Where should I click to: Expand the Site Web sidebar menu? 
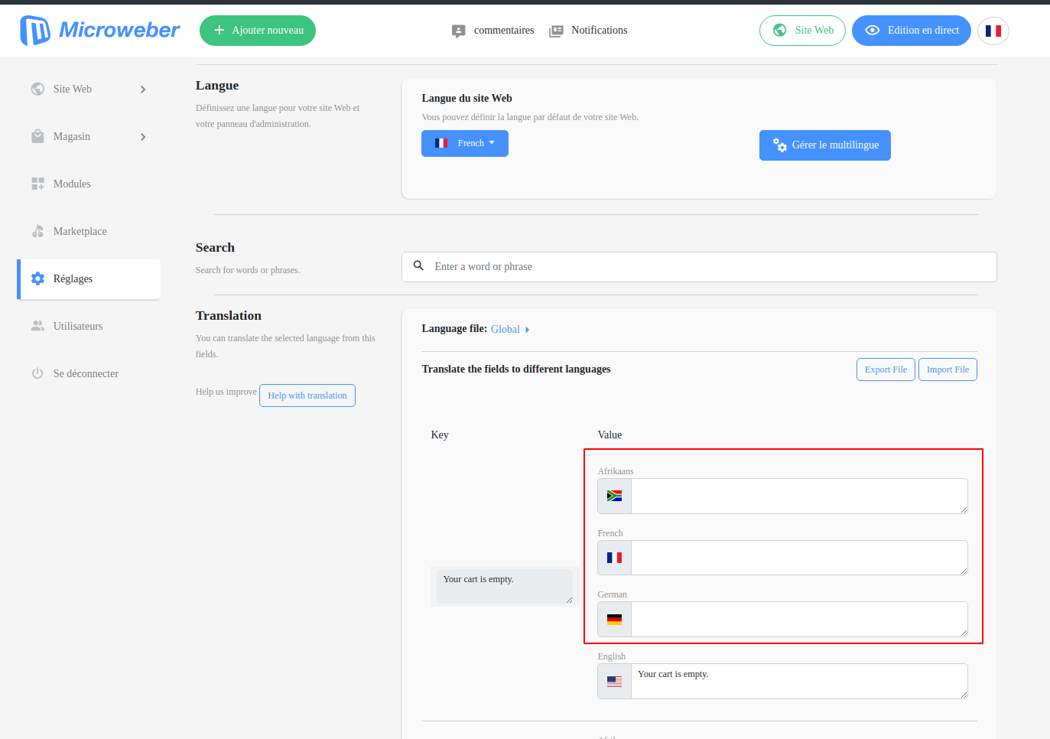[x=142, y=89]
